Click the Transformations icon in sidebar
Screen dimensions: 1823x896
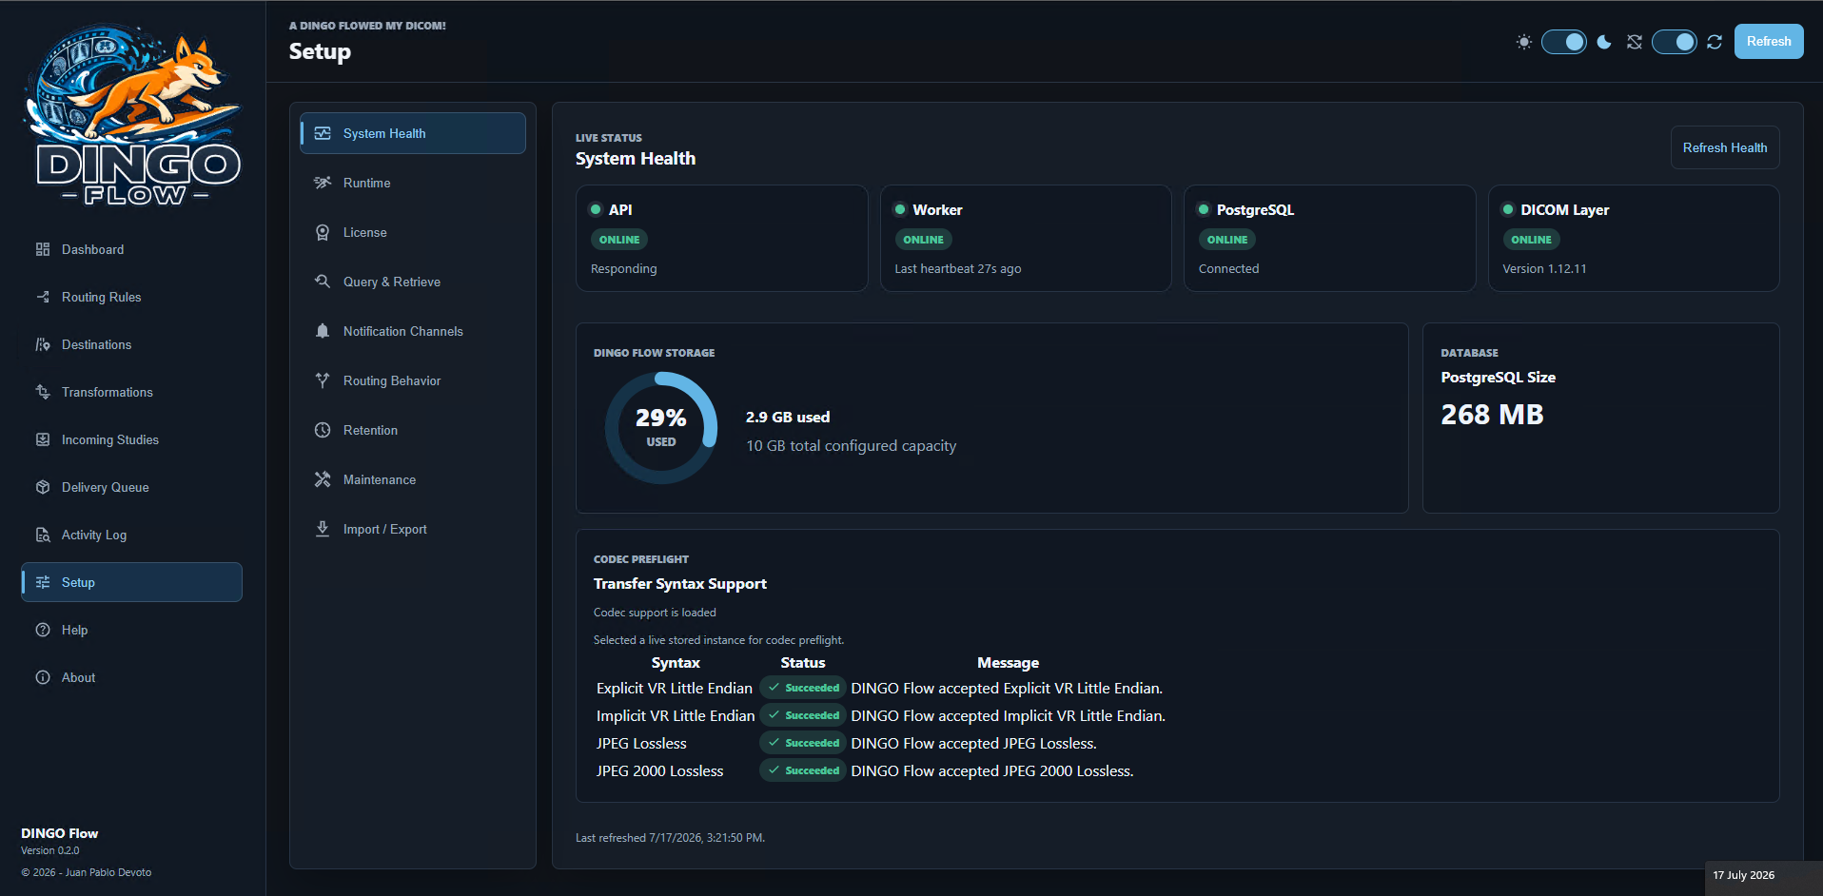tap(43, 392)
